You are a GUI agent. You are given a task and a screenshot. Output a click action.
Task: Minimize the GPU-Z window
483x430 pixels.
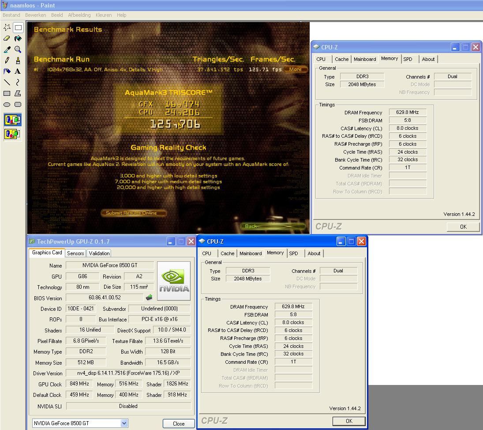coord(171,241)
